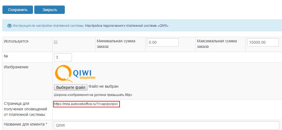Click the Минимальная сумма заказа label

click(x=116, y=44)
